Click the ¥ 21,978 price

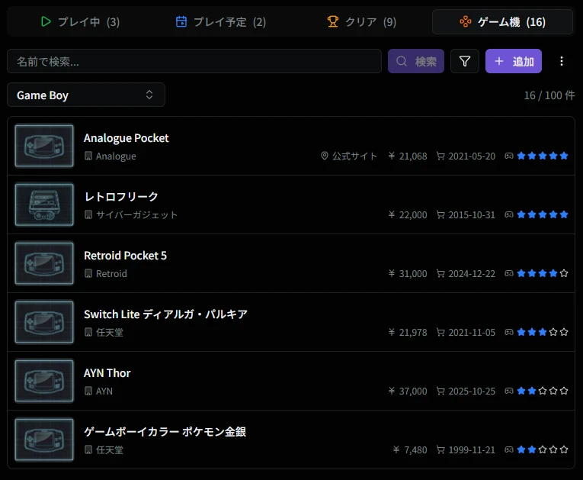pyautogui.click(x=408, y=333)
